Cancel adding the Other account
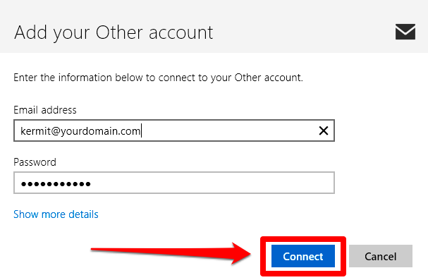Viewport: 428px width, 280px height. coord(381,256)
